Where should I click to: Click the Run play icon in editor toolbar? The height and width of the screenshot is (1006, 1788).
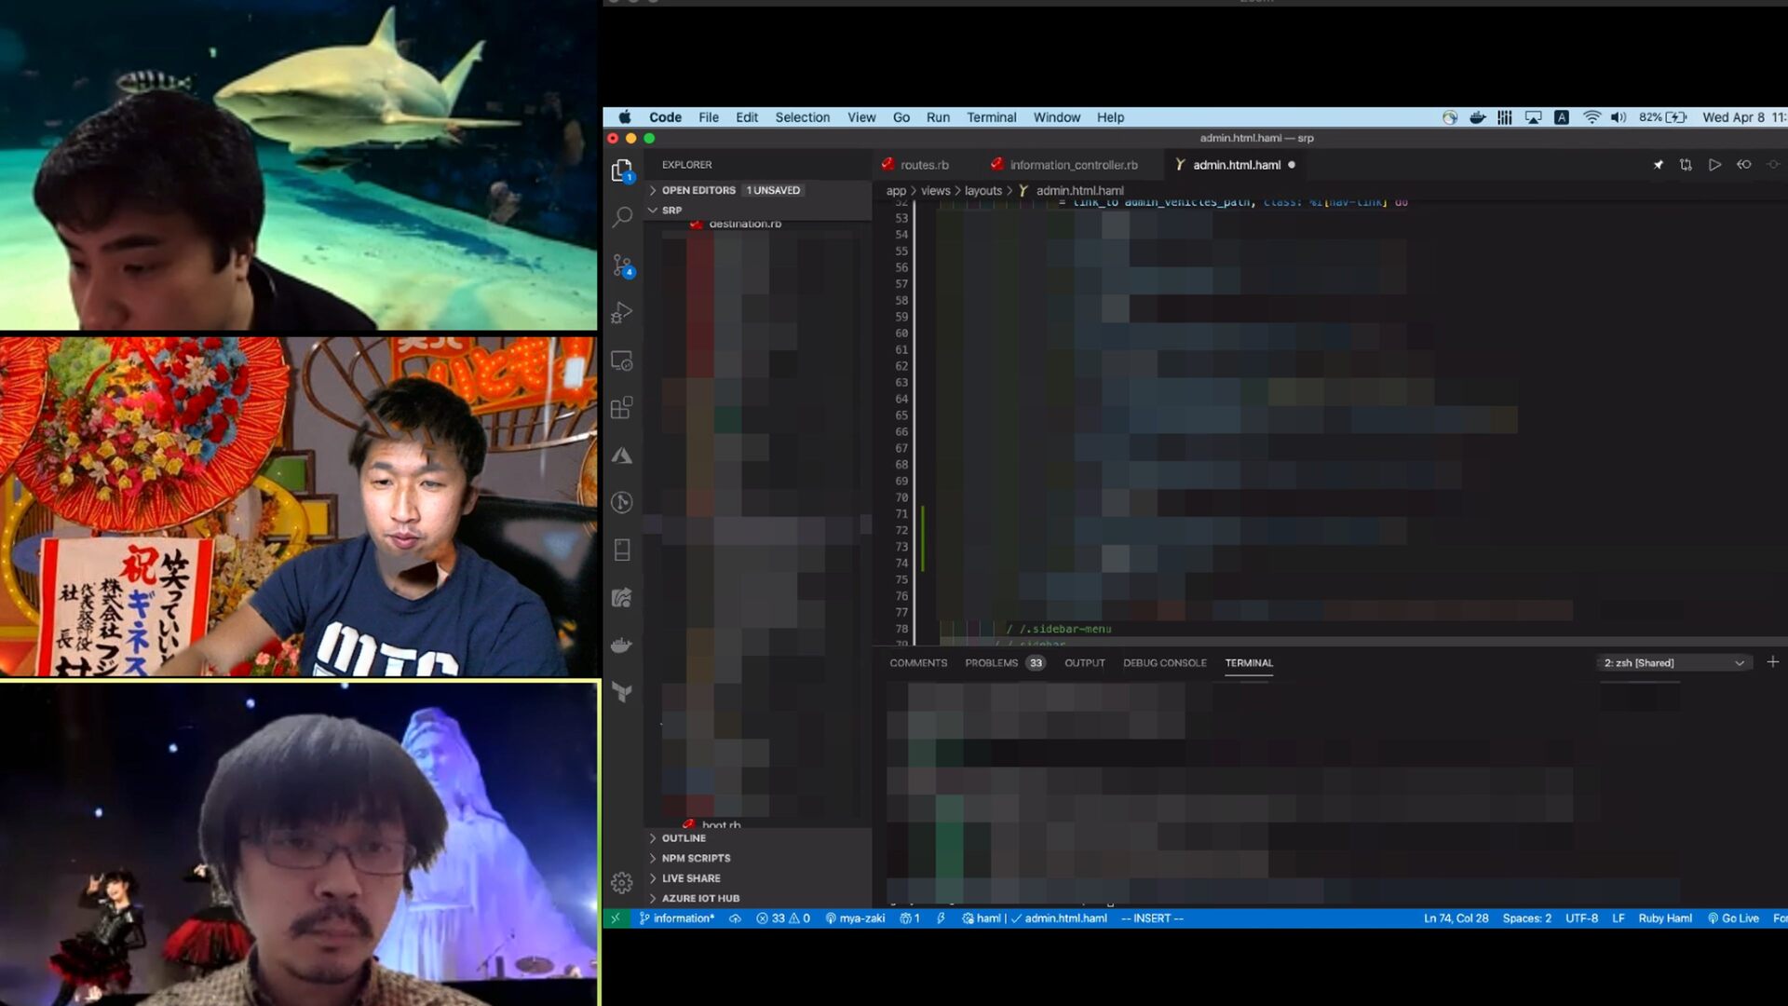click(x=1714, y=165)
